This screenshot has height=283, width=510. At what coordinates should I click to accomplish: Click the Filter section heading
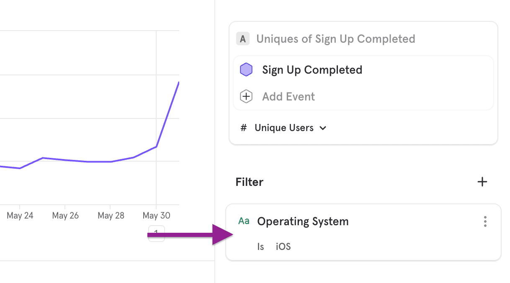(x=249, y=182)
